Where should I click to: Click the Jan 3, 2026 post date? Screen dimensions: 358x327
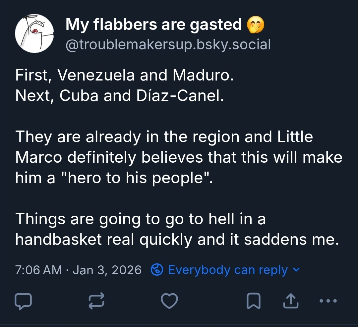point(107,270)
